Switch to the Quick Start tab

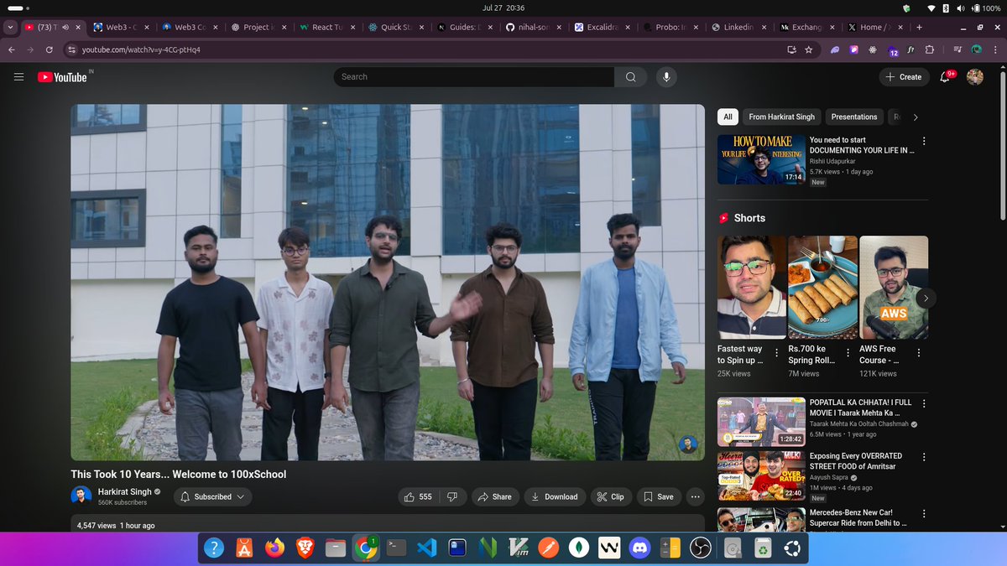(x=395, y=27)
